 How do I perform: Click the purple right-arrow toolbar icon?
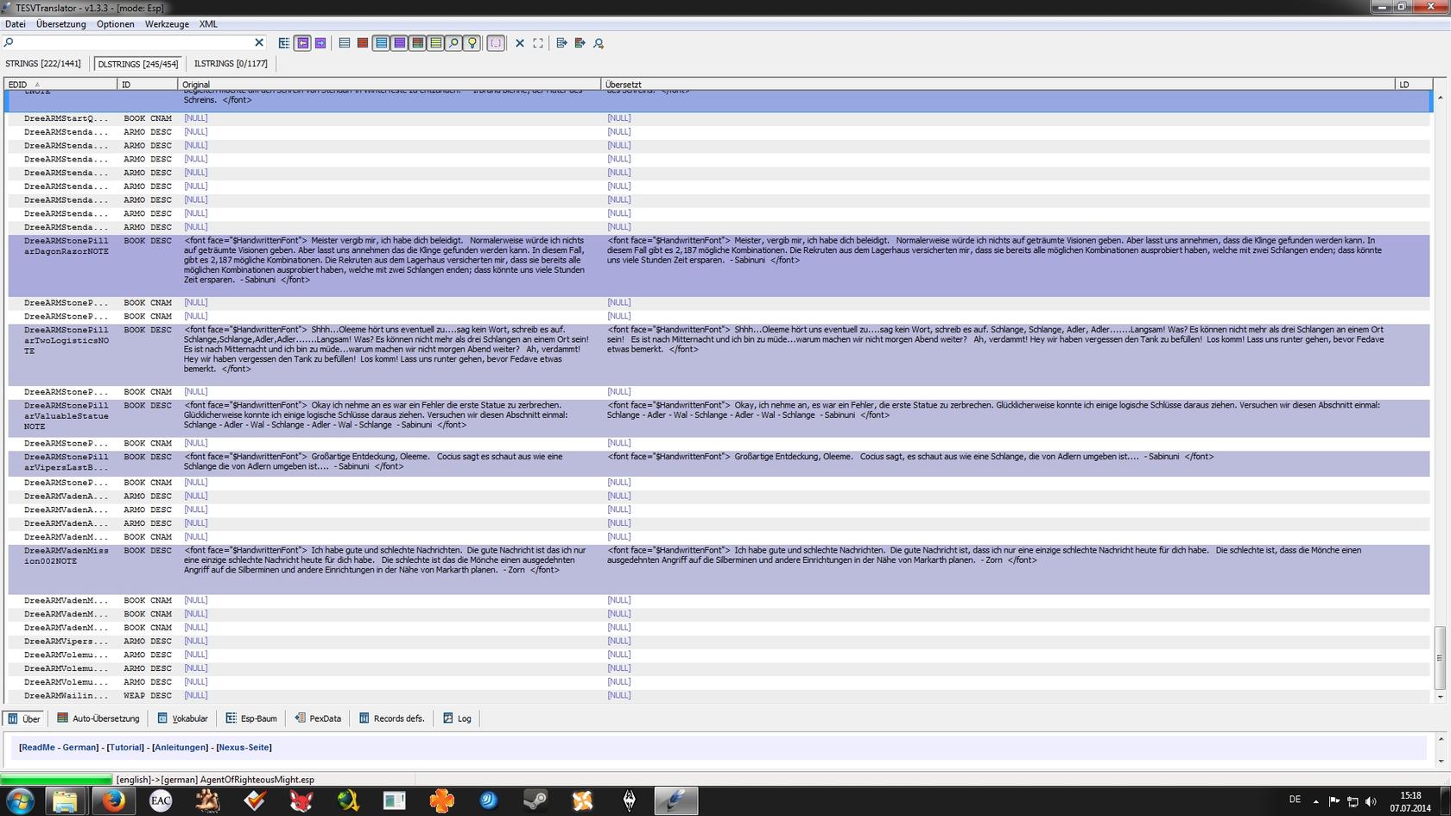click(x=320, y=43)
